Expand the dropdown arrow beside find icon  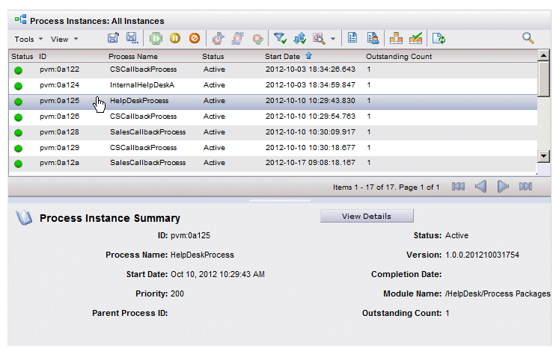(x=332, y=39)
